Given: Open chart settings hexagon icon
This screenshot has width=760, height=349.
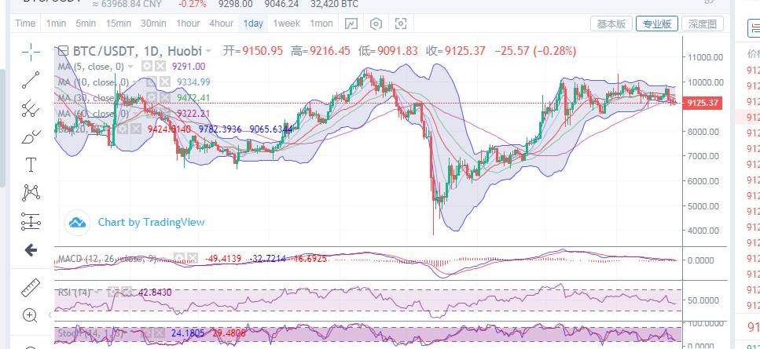Looking at the screenshot, I should (376, 24).
